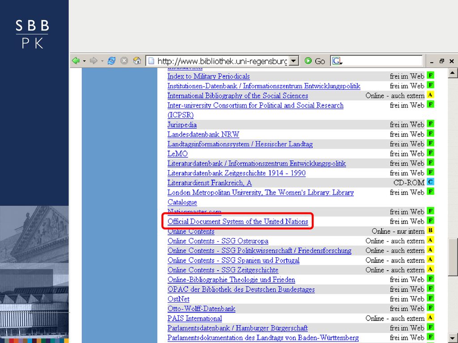Screen dimensions: 458x343
Task: Open the back button history dropdown arrow
Action: [x=84, y=61]
